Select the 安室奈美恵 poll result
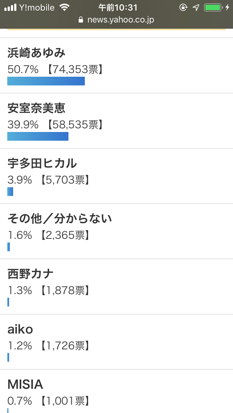 (116, 121)
